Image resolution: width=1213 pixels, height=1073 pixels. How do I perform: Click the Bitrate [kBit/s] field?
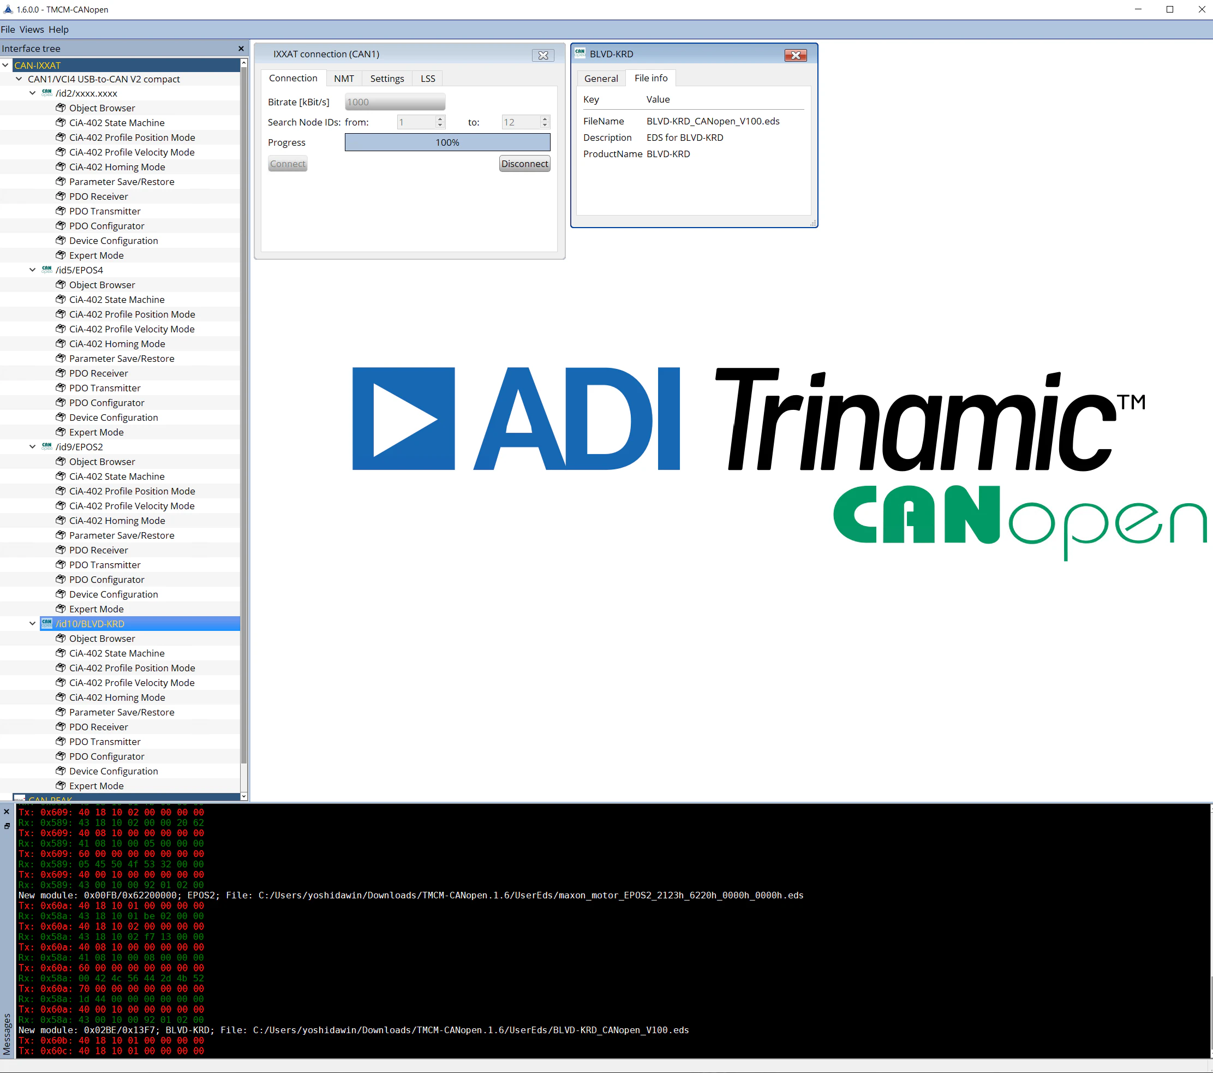(x=395, y=102)
